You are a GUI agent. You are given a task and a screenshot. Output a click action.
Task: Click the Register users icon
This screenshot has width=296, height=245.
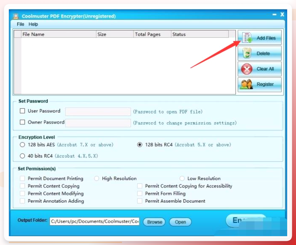pyautogui.click(x=246, y=84)
